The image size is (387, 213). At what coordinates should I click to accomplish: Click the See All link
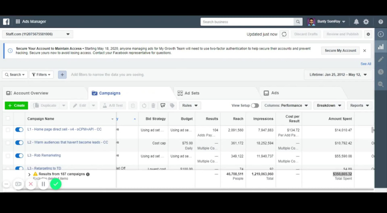[366, 64]
